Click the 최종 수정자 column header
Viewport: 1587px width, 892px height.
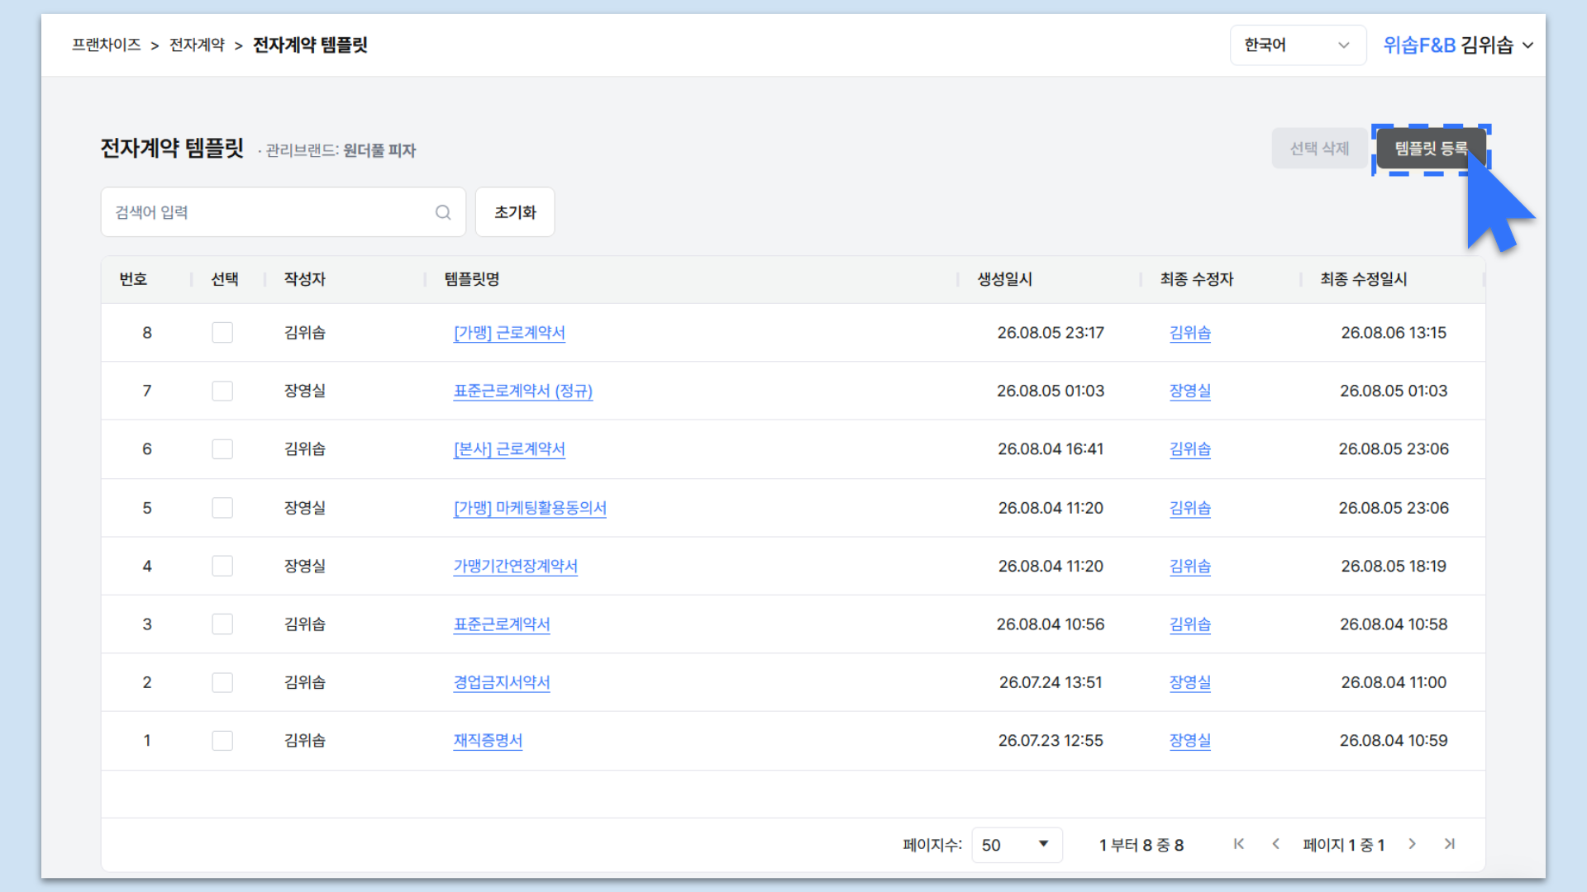(1196, 279)
